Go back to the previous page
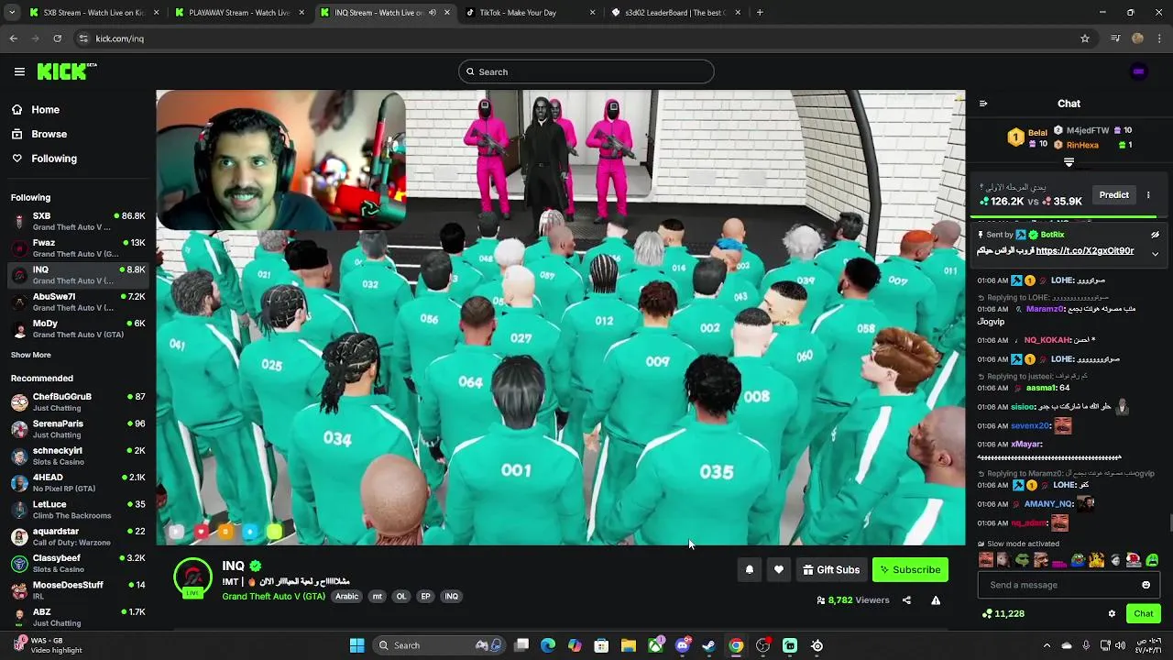This screenshot has width=1173, height=660. click(14, 38)
